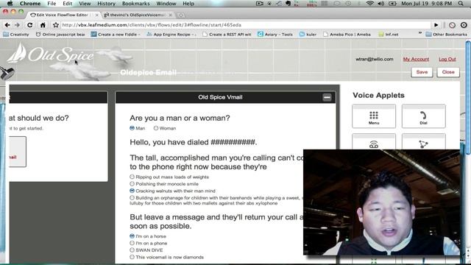Click the browser back arrow
The image size is (471, 265).
[x=7, y=25]
